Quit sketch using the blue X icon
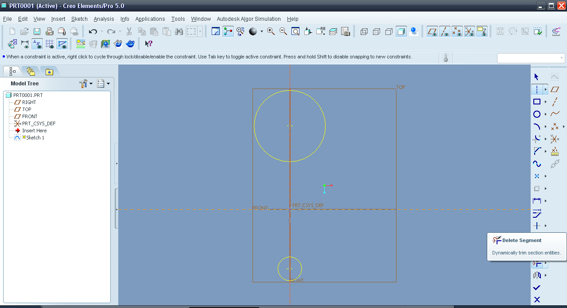Screen dimensions: 567x308 pyautogui.click(x=537, y=300)
